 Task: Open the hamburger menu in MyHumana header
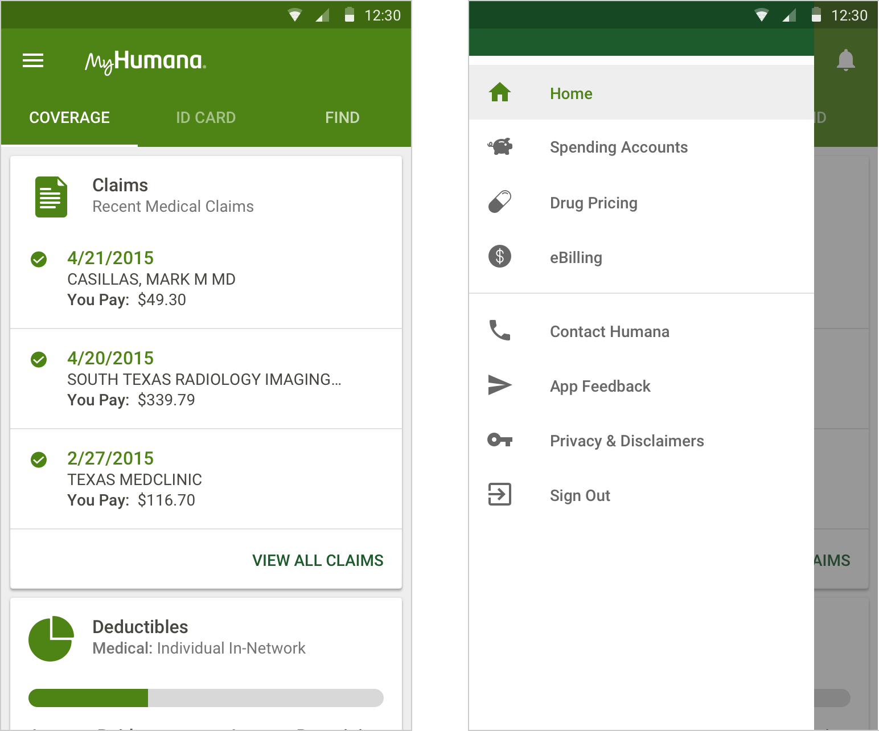pos(33,60)
